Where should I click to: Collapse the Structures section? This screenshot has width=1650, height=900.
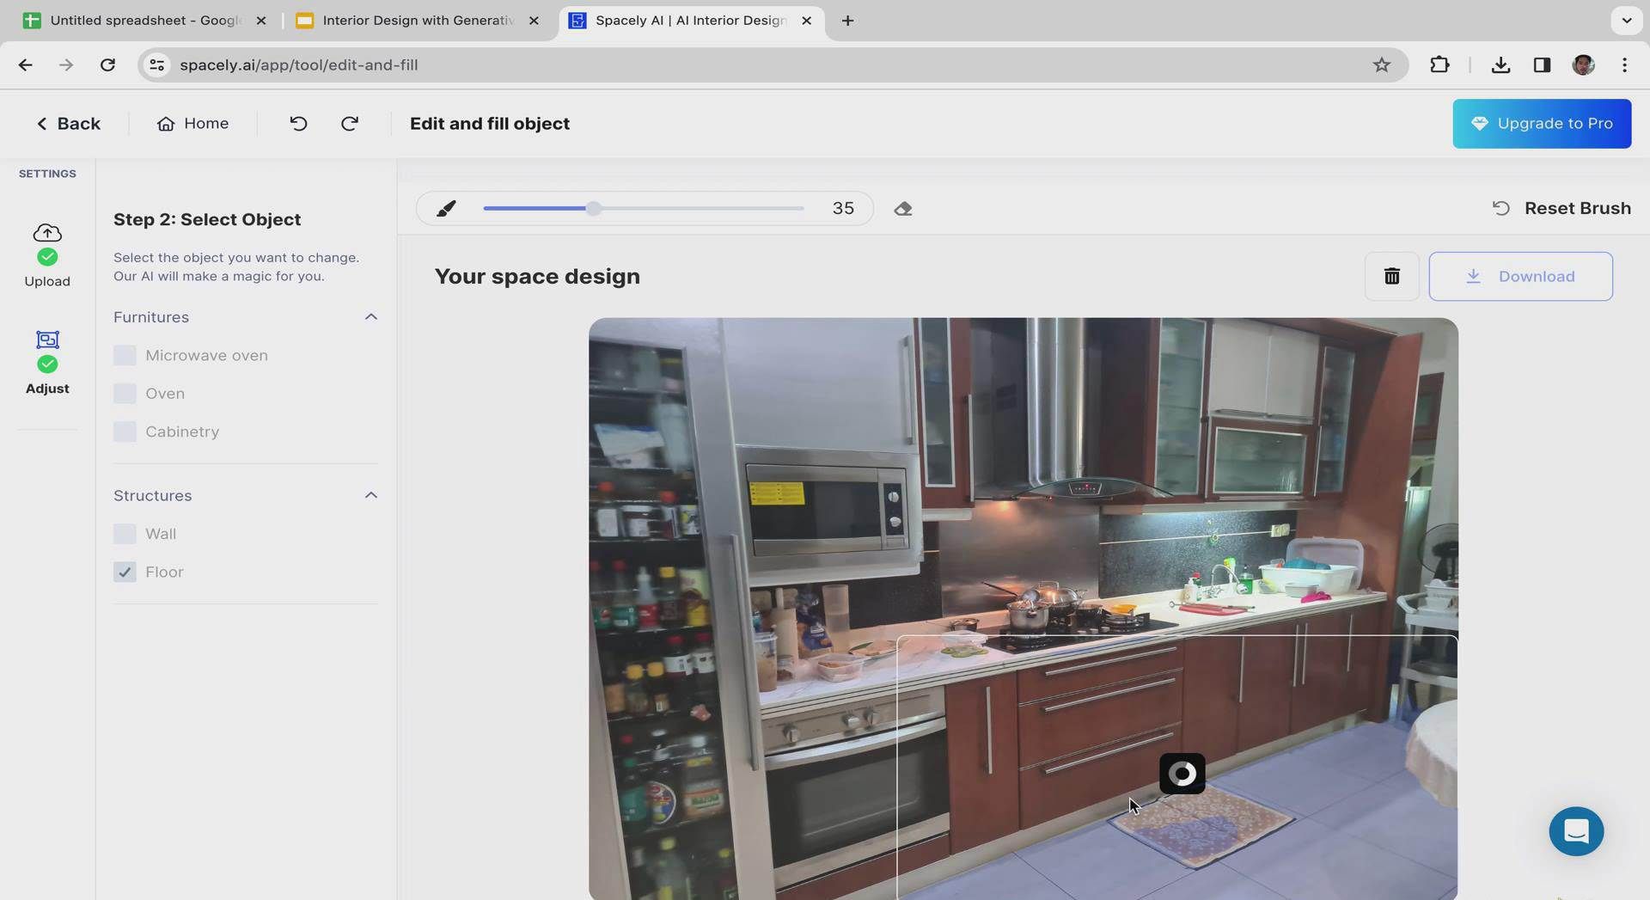point(370,496)
